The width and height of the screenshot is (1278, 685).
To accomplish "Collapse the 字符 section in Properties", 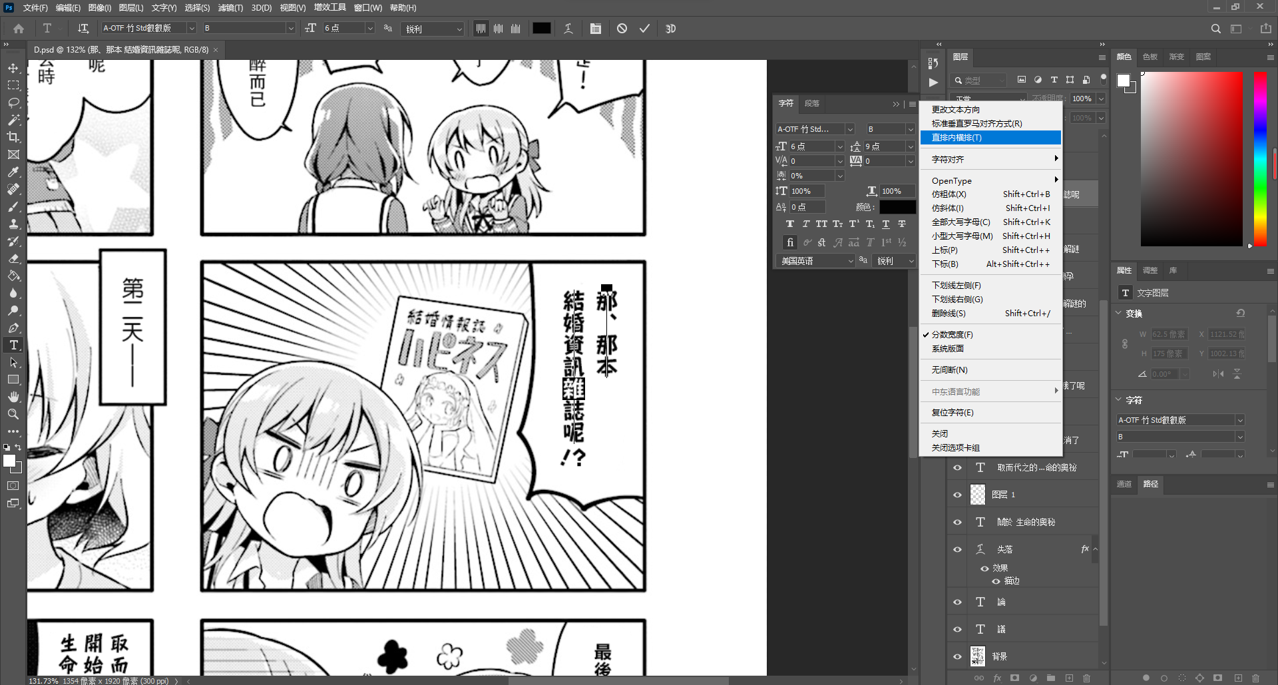I will pos(1118,400).
